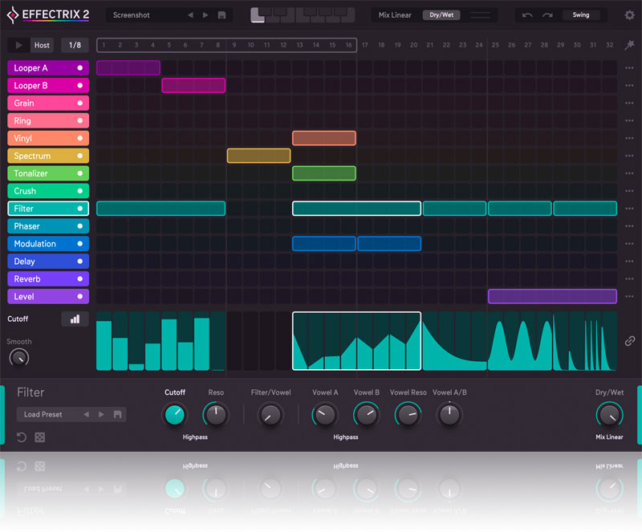Click the redo arrow icon

(547, 15)
